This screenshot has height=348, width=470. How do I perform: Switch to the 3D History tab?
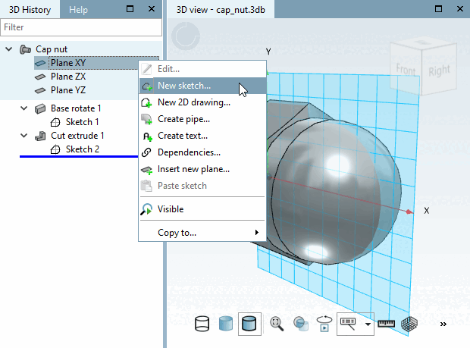[x=30, y=10]
